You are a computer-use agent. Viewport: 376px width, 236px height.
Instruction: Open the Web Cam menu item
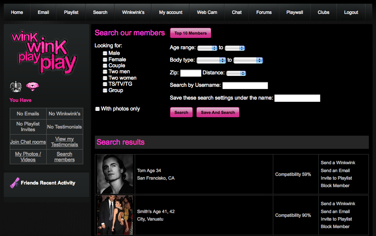pyautogui.click(x=207, y=12)
